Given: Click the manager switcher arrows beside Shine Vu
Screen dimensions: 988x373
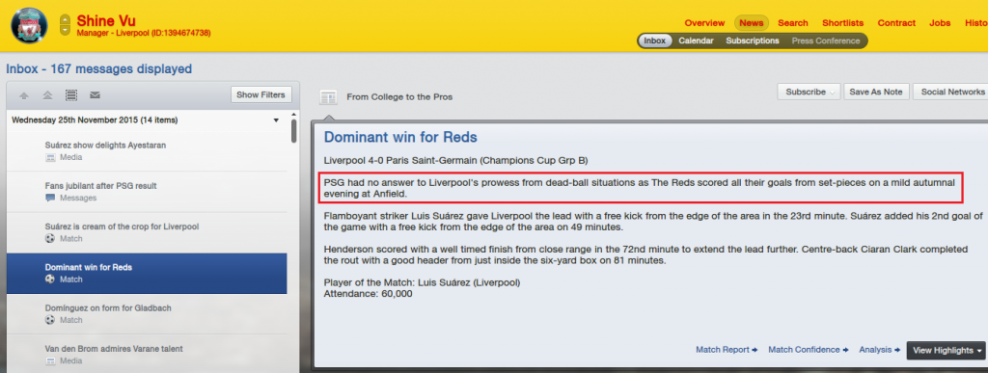Looking at the screenshot, I should [x=65, y=25].
